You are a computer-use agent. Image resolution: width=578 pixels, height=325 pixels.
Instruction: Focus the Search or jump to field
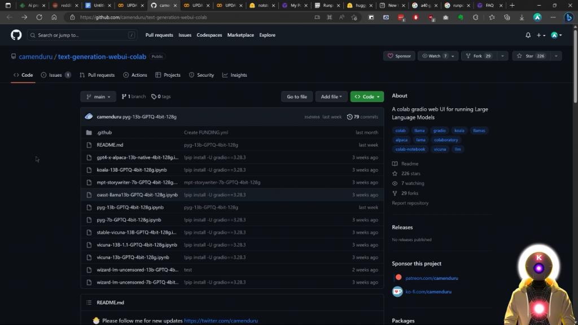point(82,35)
